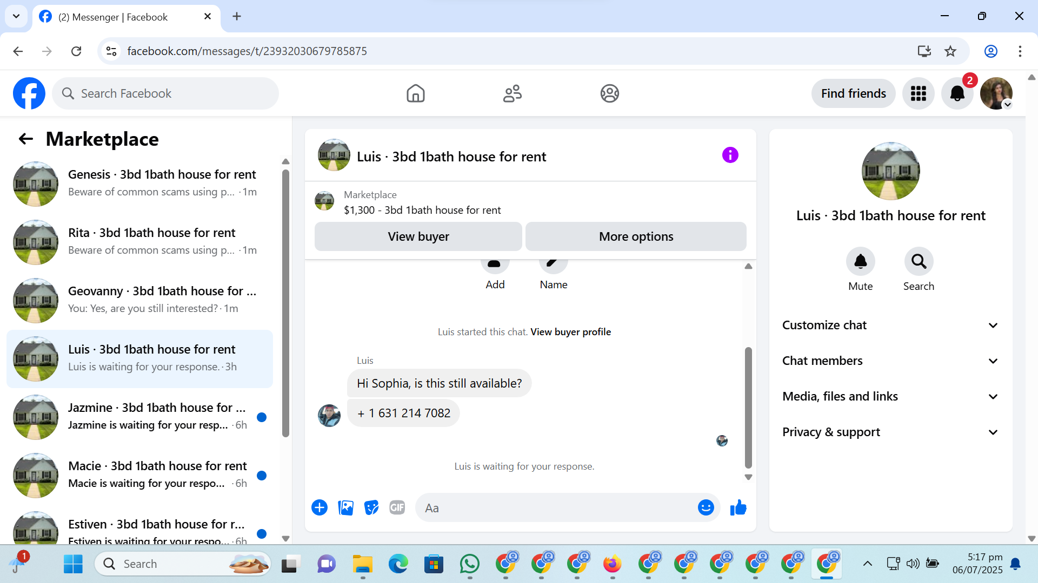Open a new browser tab
The image size is (1038, 583).
(x=237, y=17)
